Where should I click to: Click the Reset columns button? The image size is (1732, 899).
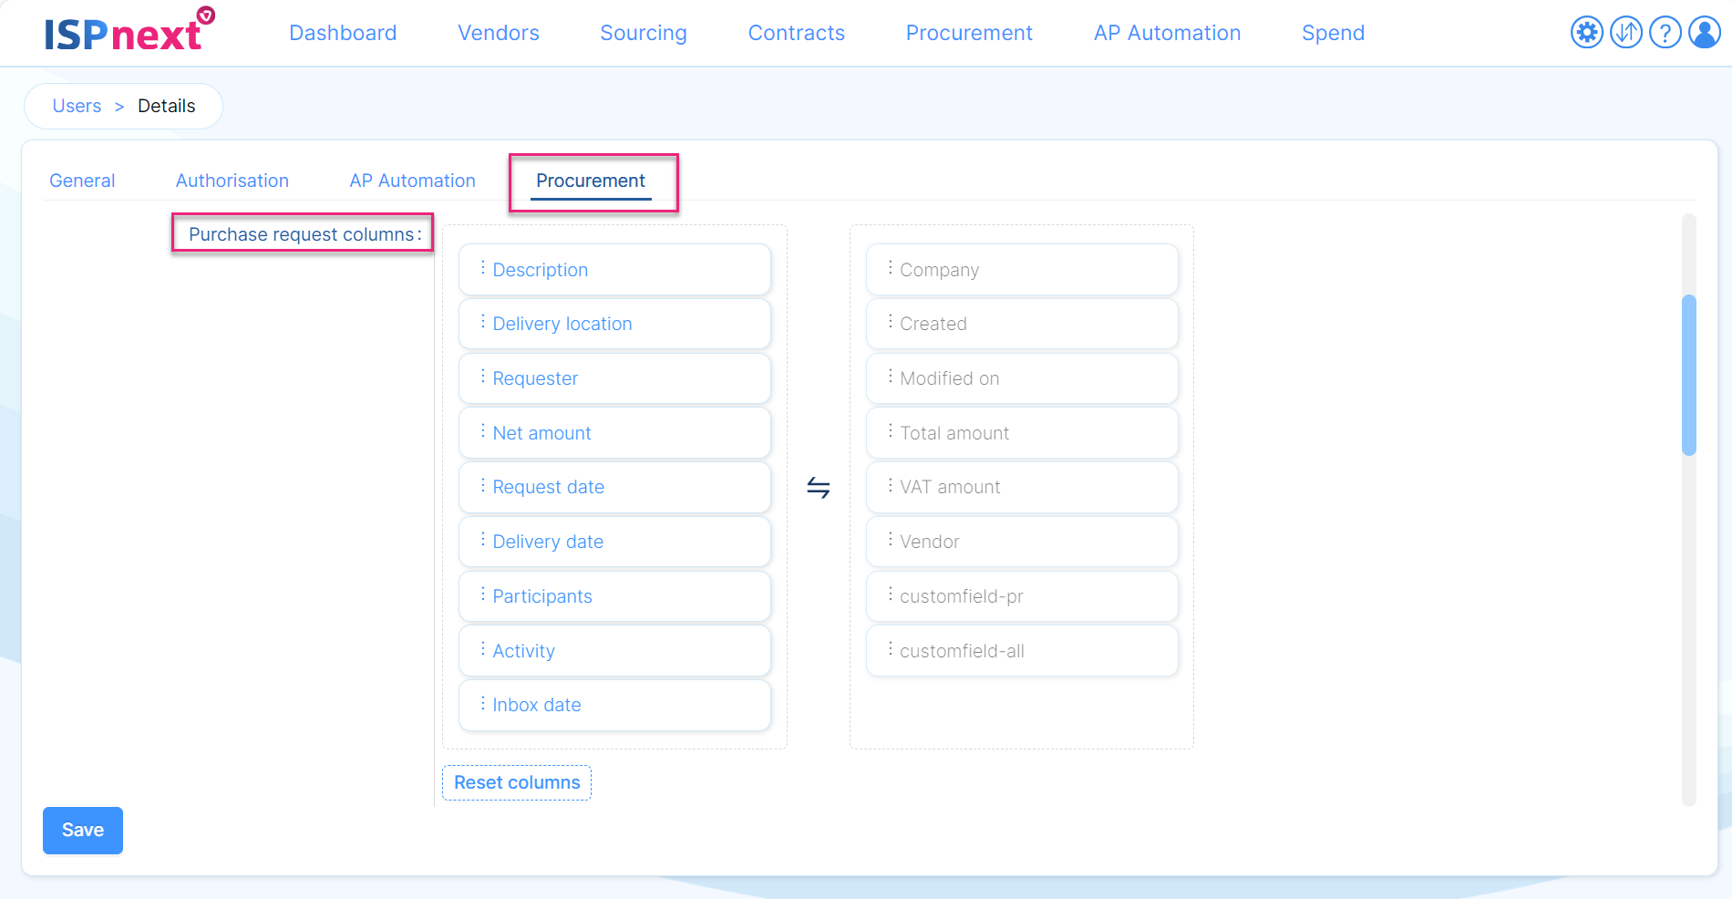[x=517, y=782]
